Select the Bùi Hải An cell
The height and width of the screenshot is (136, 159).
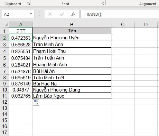coord(72,71)
